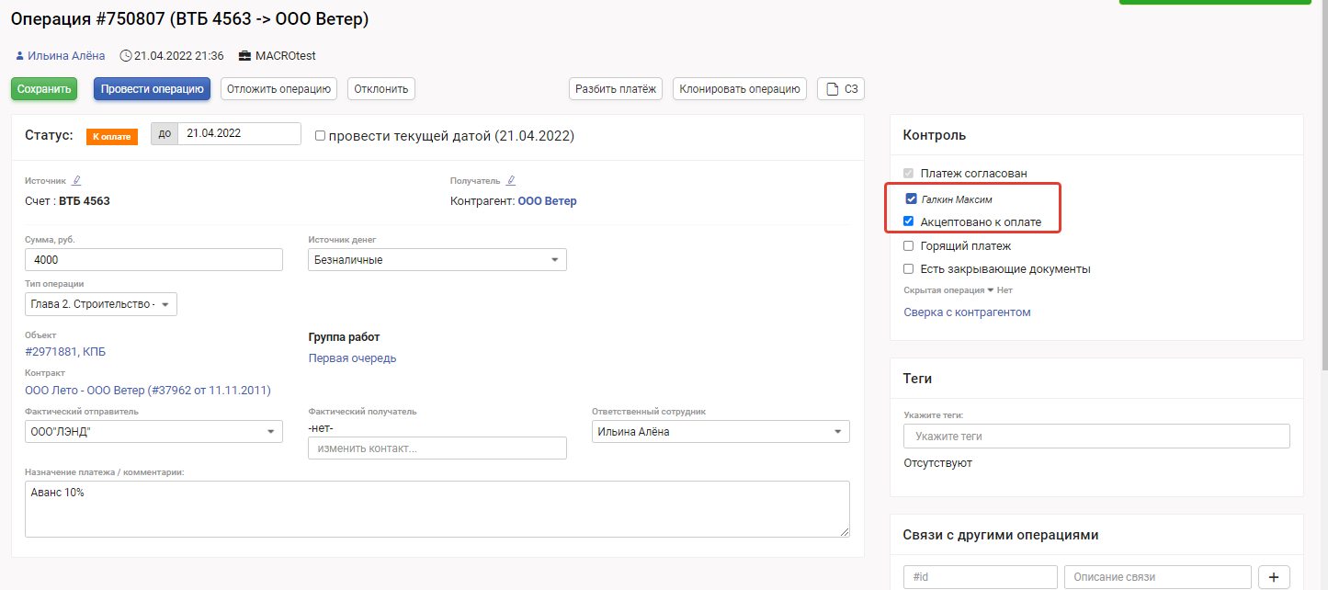This screenshot has width=1328, height=590.
Task: Click the user icon beside Ильина Алёна
Action: coord(19,56)
